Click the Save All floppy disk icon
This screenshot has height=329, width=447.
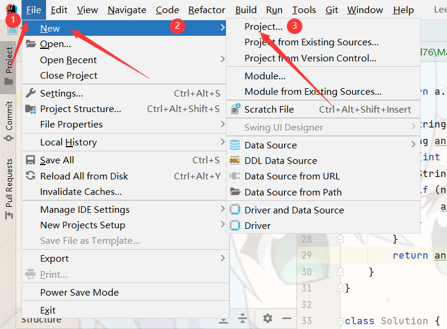[30, 160]
